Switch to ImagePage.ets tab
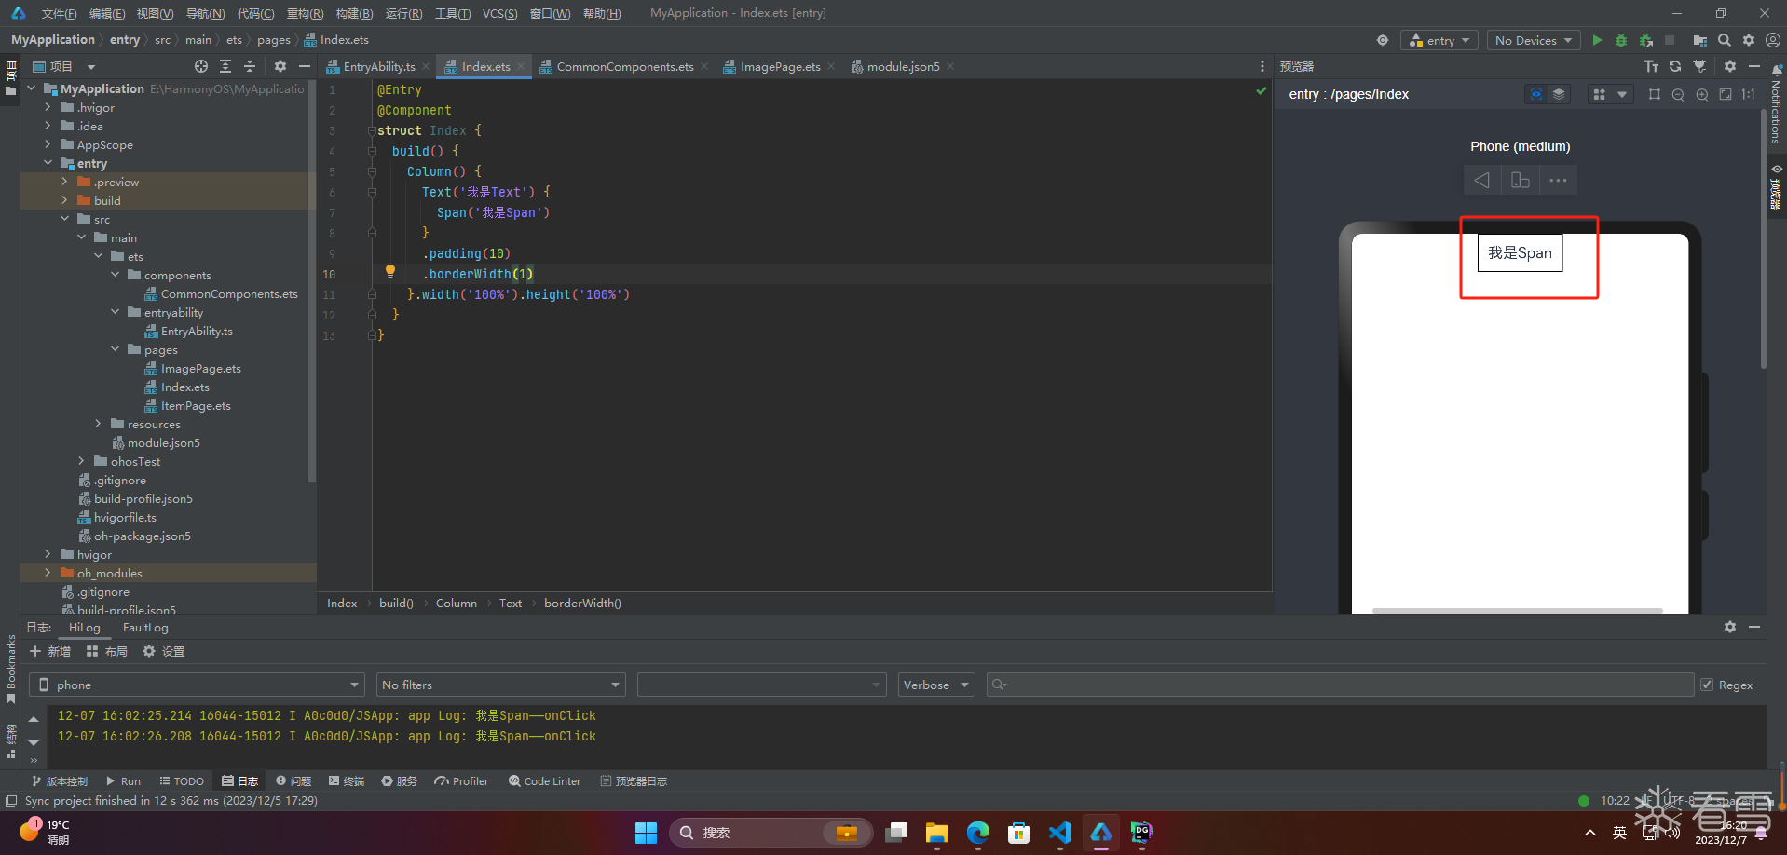 click(x=780, y=66)
